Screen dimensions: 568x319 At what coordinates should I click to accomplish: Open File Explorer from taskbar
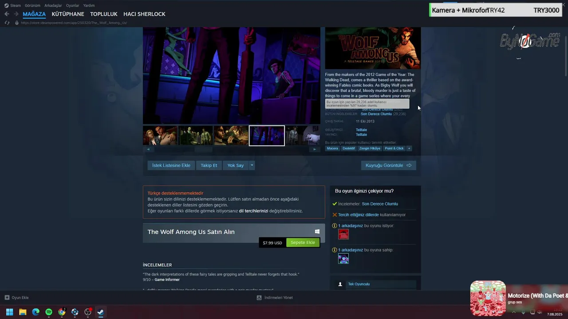coord(23,312)
